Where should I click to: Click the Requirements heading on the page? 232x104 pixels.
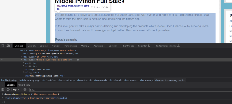[x=66, y=39]
